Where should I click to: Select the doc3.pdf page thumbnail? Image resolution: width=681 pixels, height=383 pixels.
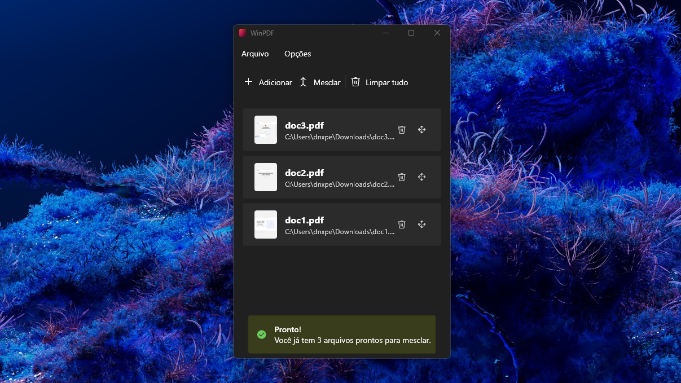(x=266, y=130)
